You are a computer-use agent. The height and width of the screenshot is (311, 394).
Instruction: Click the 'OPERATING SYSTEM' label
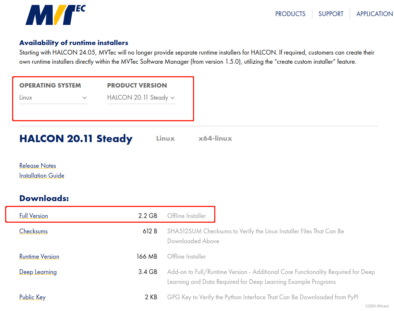coord(50,85)
